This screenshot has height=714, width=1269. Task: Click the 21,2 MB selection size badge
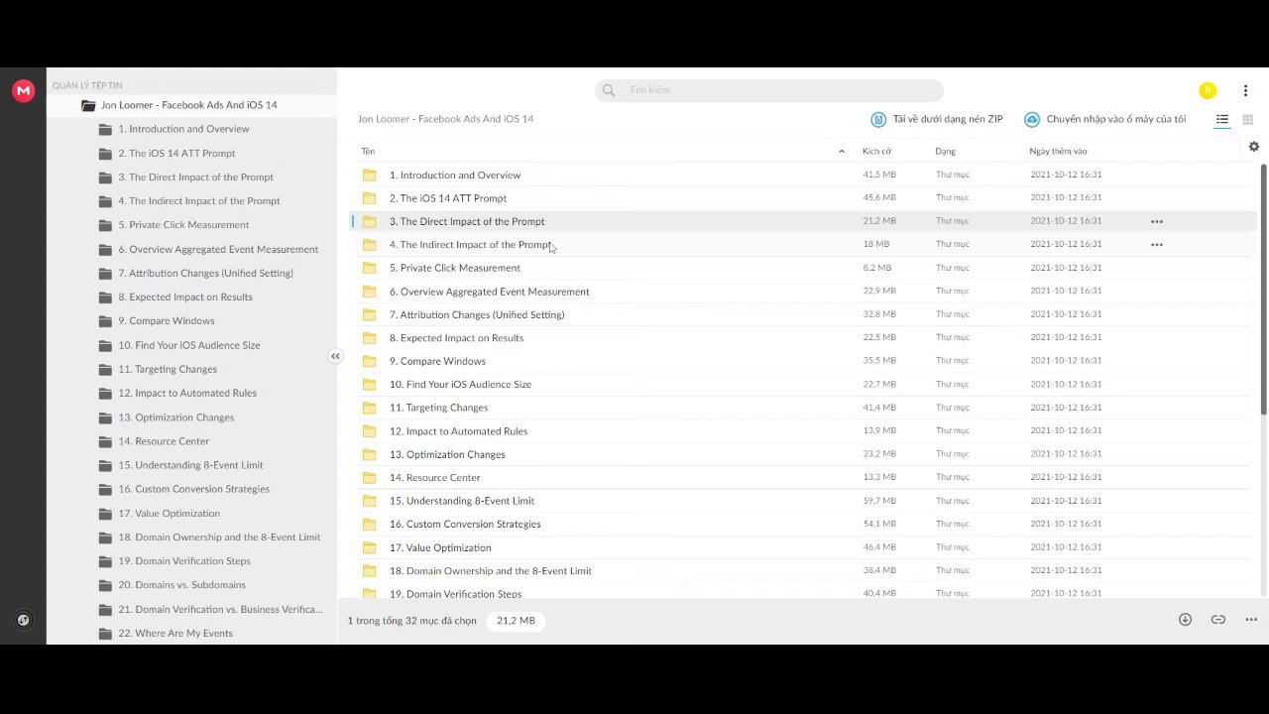[516, 621]
